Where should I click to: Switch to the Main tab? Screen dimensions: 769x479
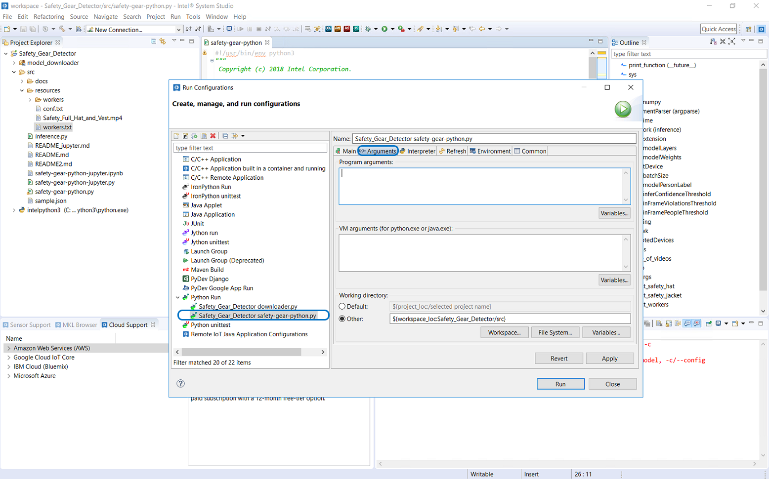(x=346, y=151)
